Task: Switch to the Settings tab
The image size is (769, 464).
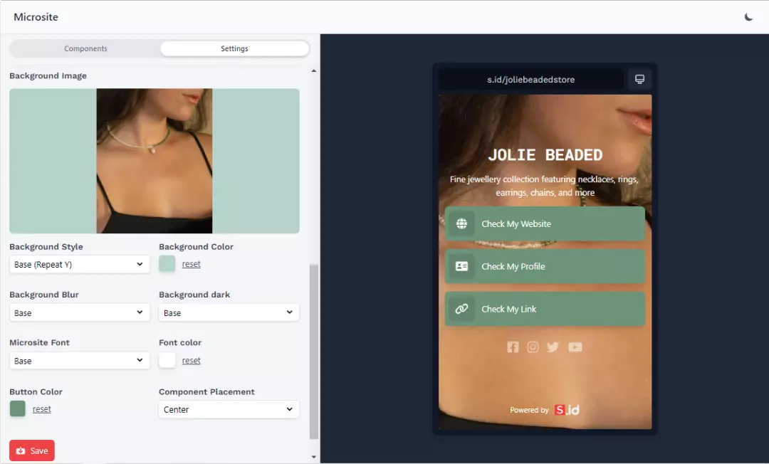Action: point(234,49)
